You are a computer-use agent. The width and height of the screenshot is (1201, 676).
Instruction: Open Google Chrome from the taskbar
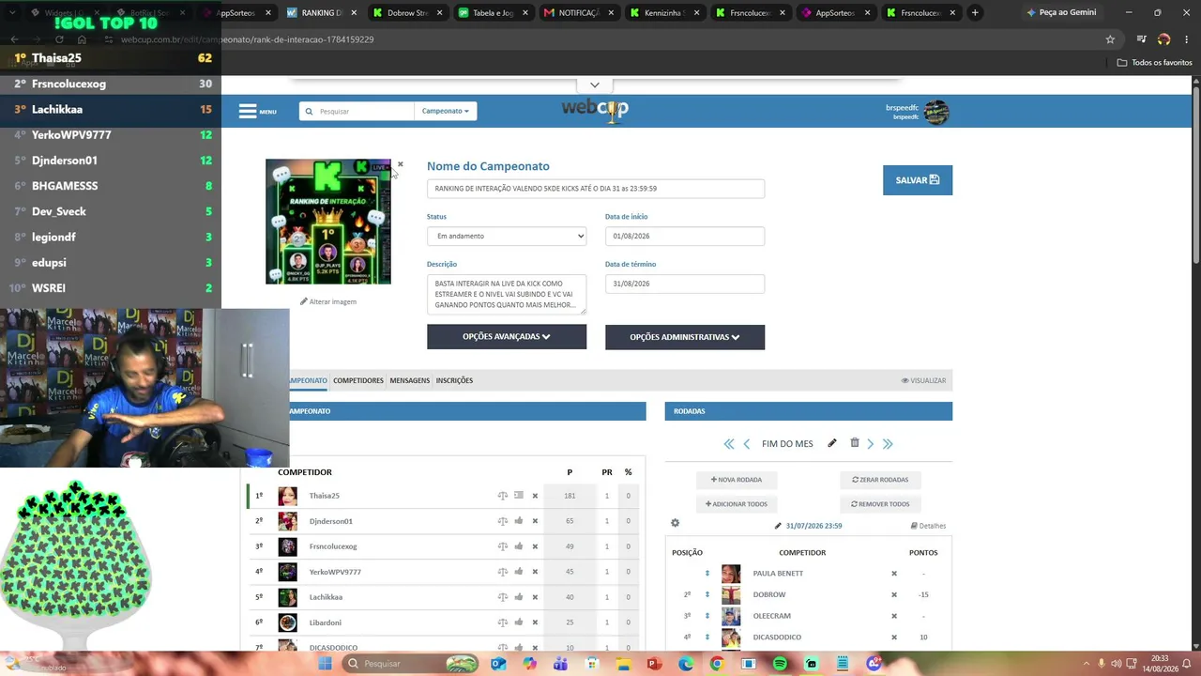tap(717, 664)
